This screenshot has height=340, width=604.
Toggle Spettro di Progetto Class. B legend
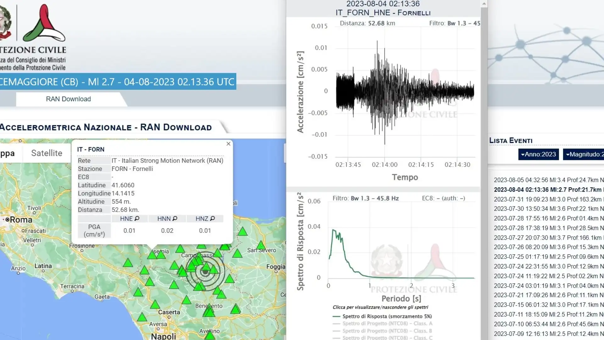382,331
